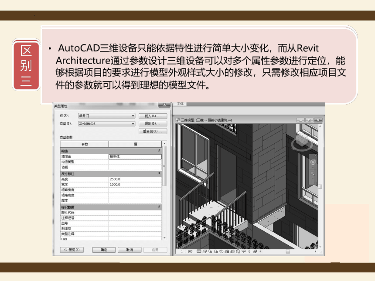375x281 pixels.
Task: Click the 3D view horizontal scrollbar left arrow
Action: coord(260,251)
